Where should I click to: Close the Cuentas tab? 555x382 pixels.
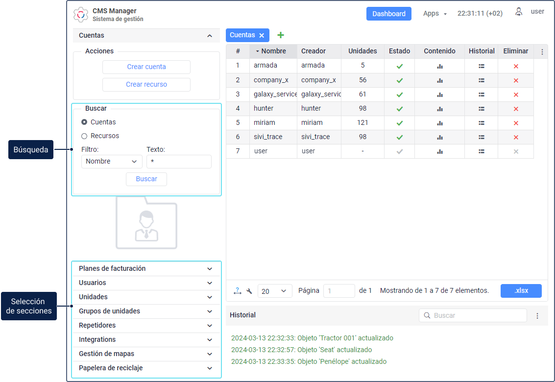click(262, 35)
